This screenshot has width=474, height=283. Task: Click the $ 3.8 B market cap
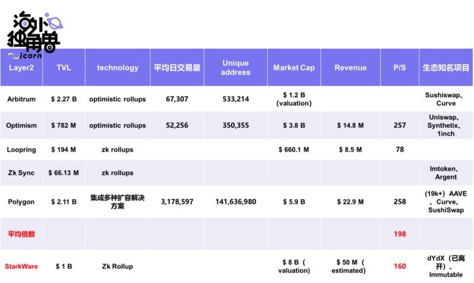click(294, 126)
